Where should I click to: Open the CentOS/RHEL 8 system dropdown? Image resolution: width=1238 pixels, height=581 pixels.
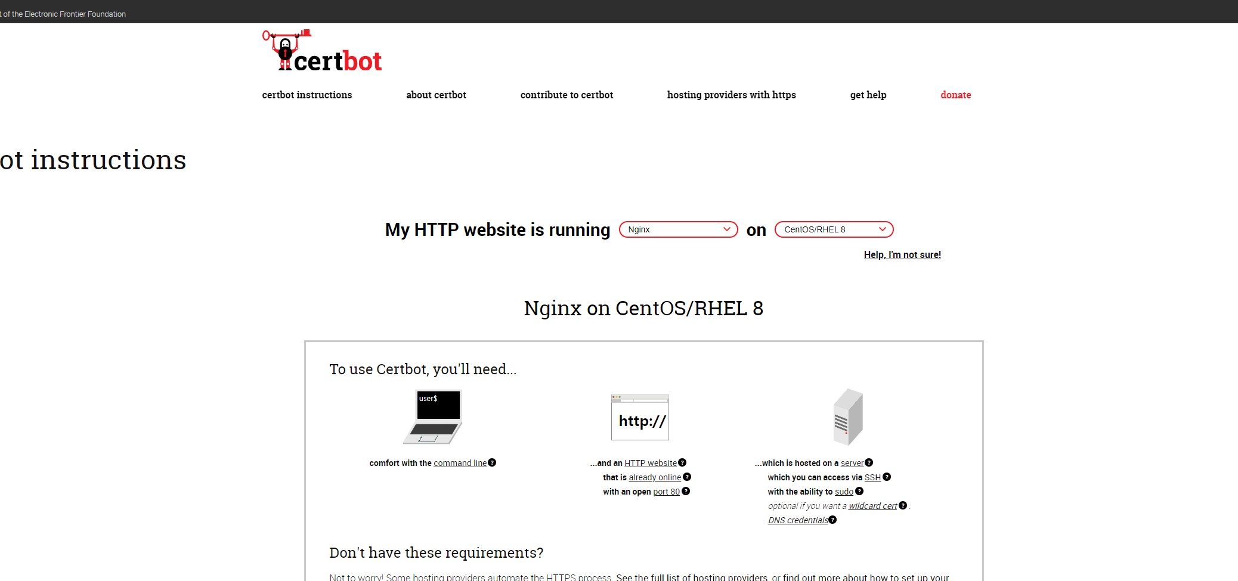point(834,229)
